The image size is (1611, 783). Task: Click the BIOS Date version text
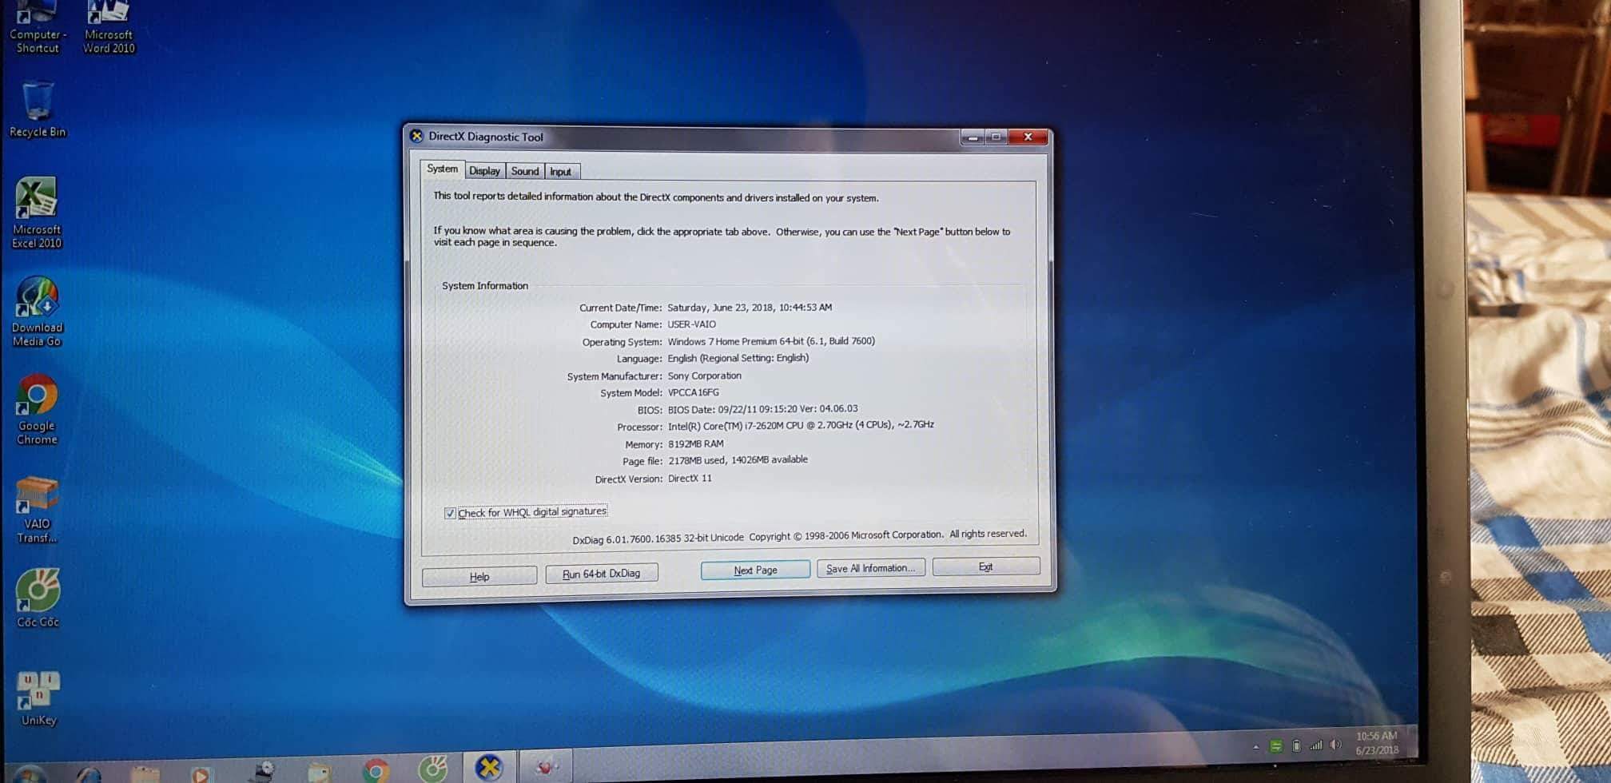(763, 409)
